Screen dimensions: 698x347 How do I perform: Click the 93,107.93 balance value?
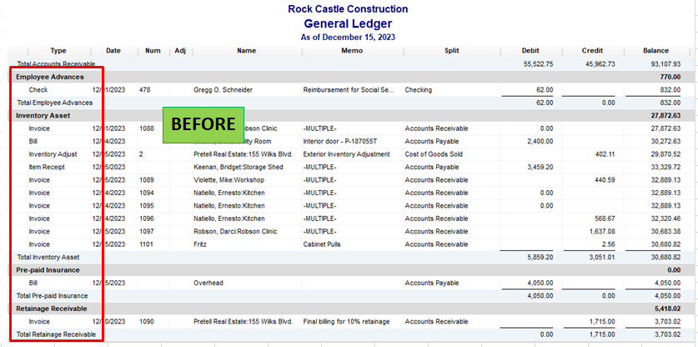pos(666,64)
